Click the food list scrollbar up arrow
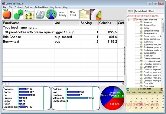166x114 pixels. pos(162,20)
